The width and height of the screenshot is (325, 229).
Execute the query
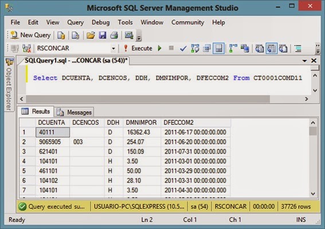(138, 49)
